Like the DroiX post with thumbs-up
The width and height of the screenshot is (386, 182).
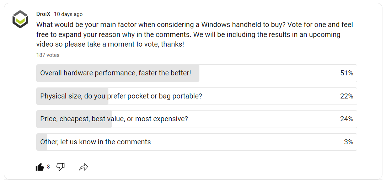(40, 167)
